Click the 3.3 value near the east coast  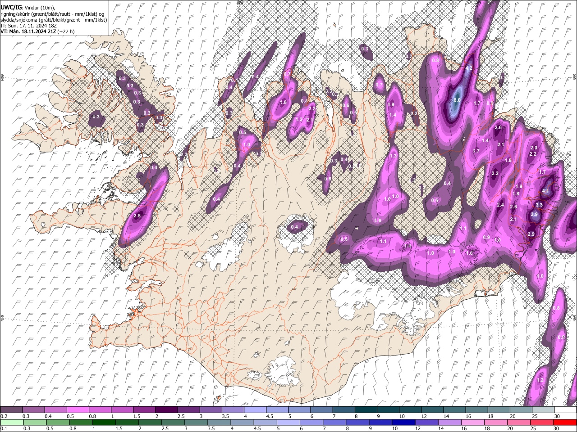tap(539, 205)
